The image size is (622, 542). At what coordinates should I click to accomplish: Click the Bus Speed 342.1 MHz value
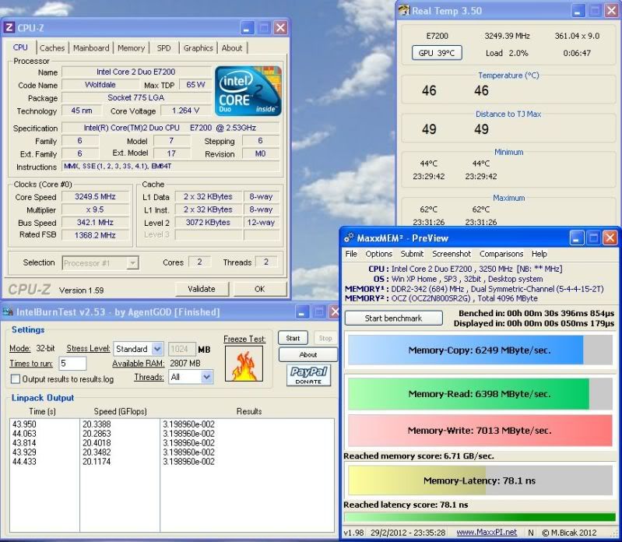tap(95, 222)
